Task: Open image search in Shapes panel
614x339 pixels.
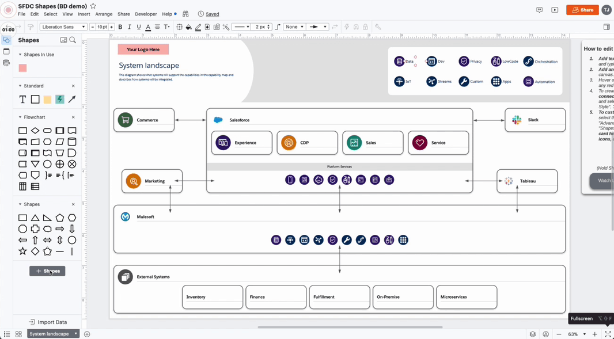Action: pos(63,40)
